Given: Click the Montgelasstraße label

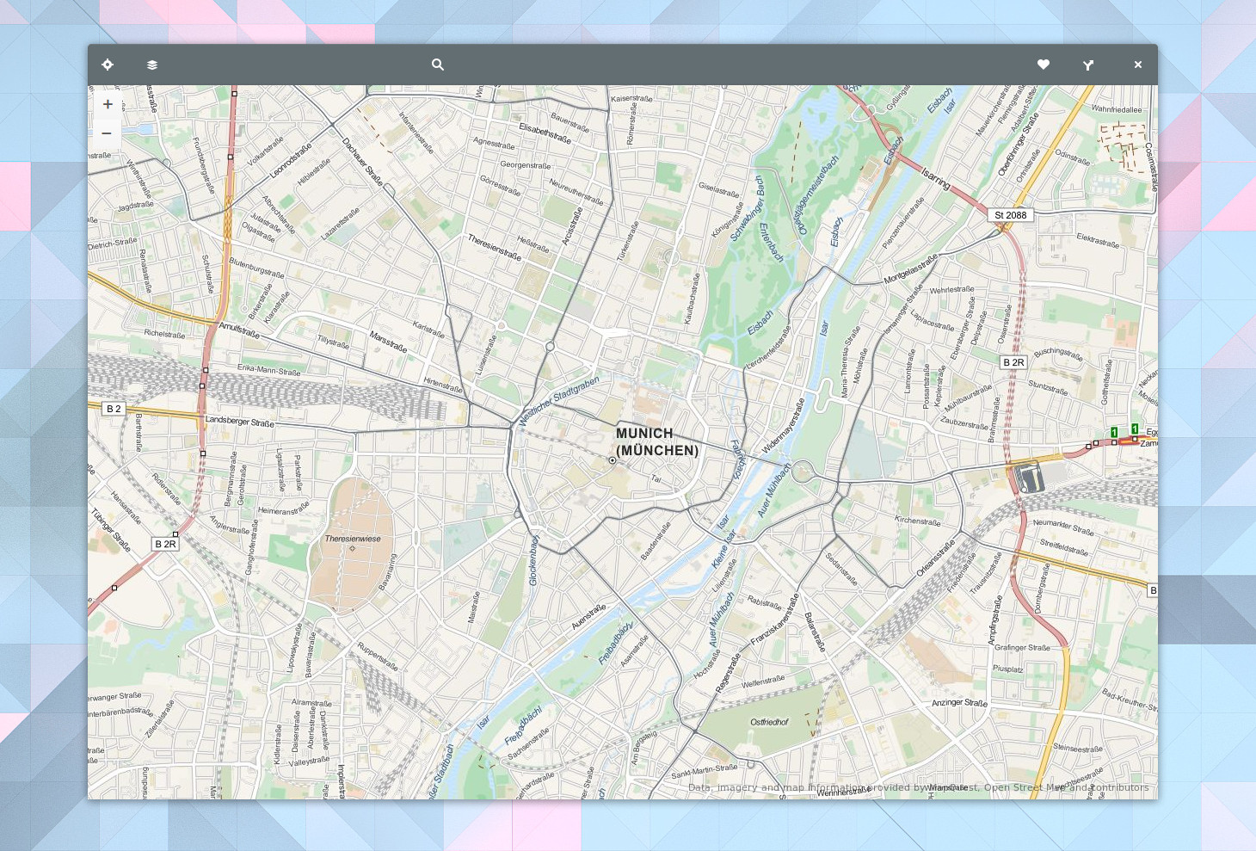Looking at the screenshot, I should coord(911,269).
